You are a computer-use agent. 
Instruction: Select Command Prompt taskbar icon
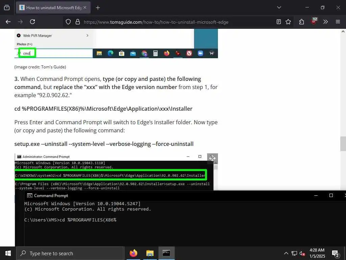point(166,253)
